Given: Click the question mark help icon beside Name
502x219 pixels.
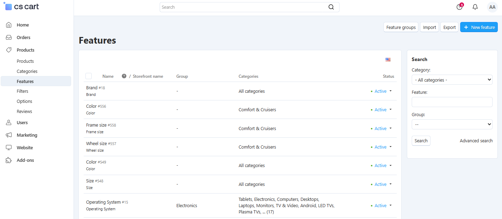Looking at the screenshot, I should pos(124,76).
